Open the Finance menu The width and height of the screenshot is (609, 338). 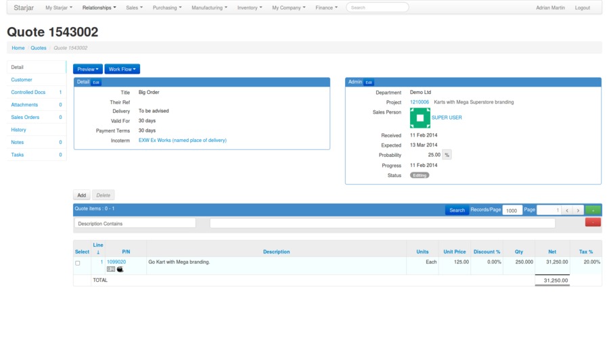pos(327,7)
